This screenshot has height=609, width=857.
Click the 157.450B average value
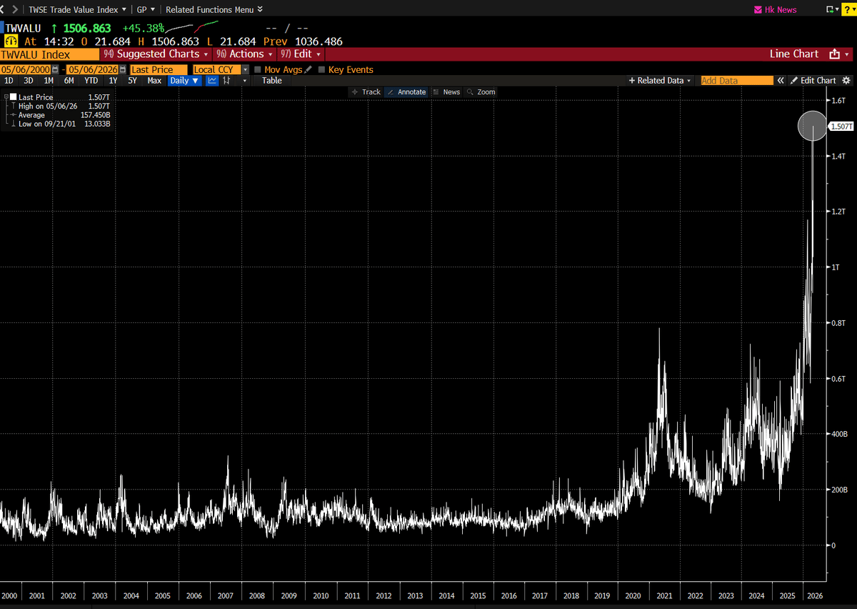(95, 115)
